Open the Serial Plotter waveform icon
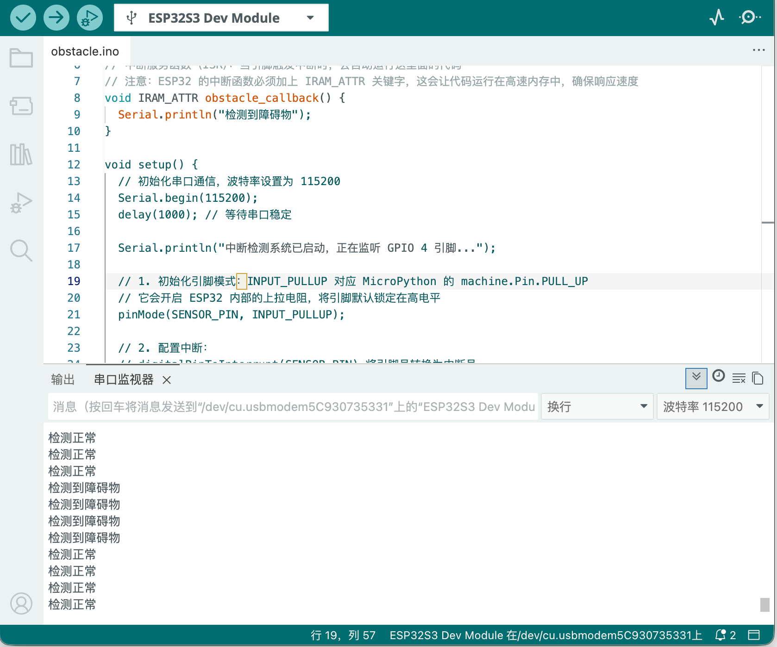This screenshot has width=777, height=647. (717, 18)
